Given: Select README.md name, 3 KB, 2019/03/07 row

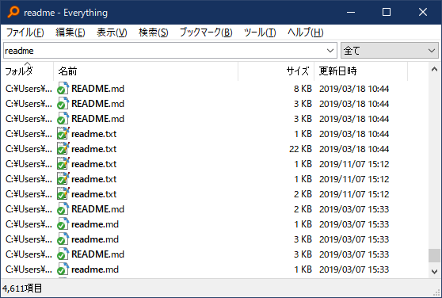Looking at the screenshot, I should (97, 254).
